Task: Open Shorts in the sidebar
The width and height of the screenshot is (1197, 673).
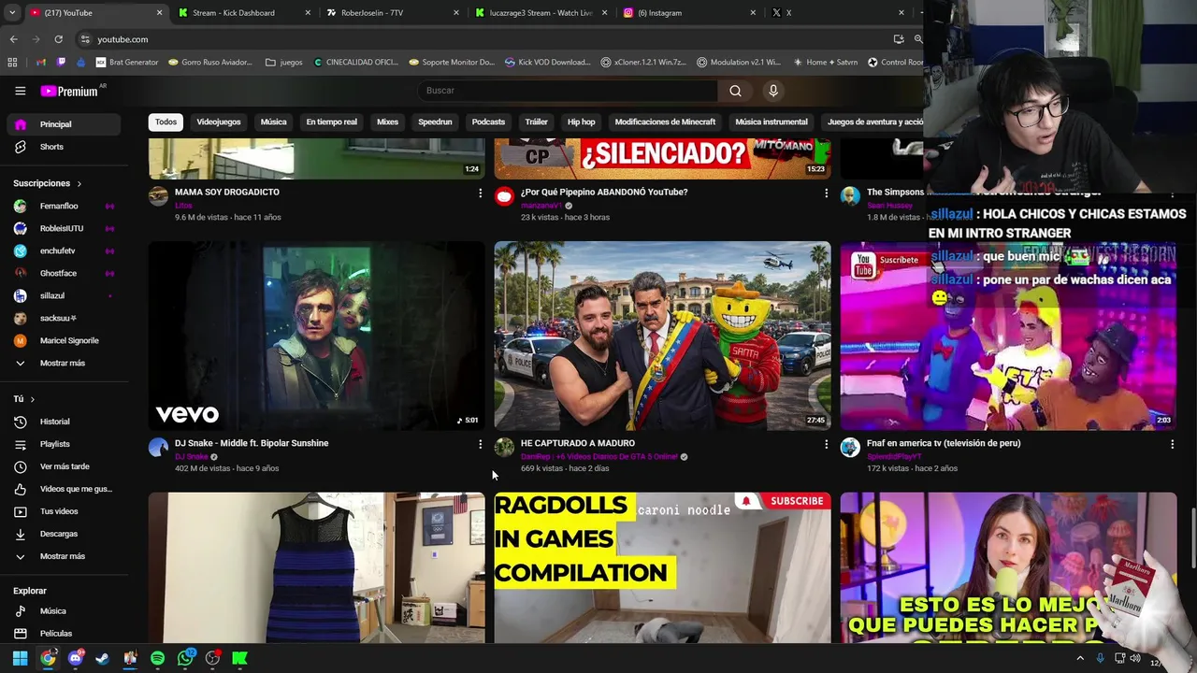Action: coord(64,147)
